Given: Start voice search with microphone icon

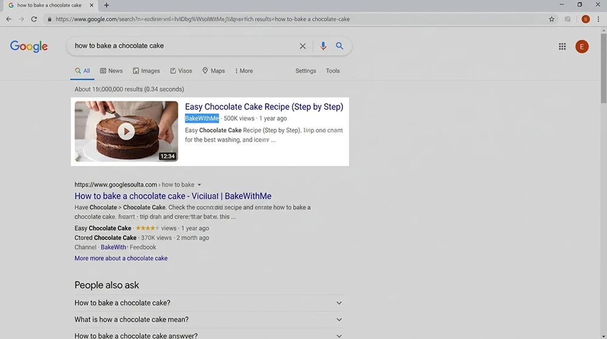Looking at the screenshot, I should coord(324,46).
